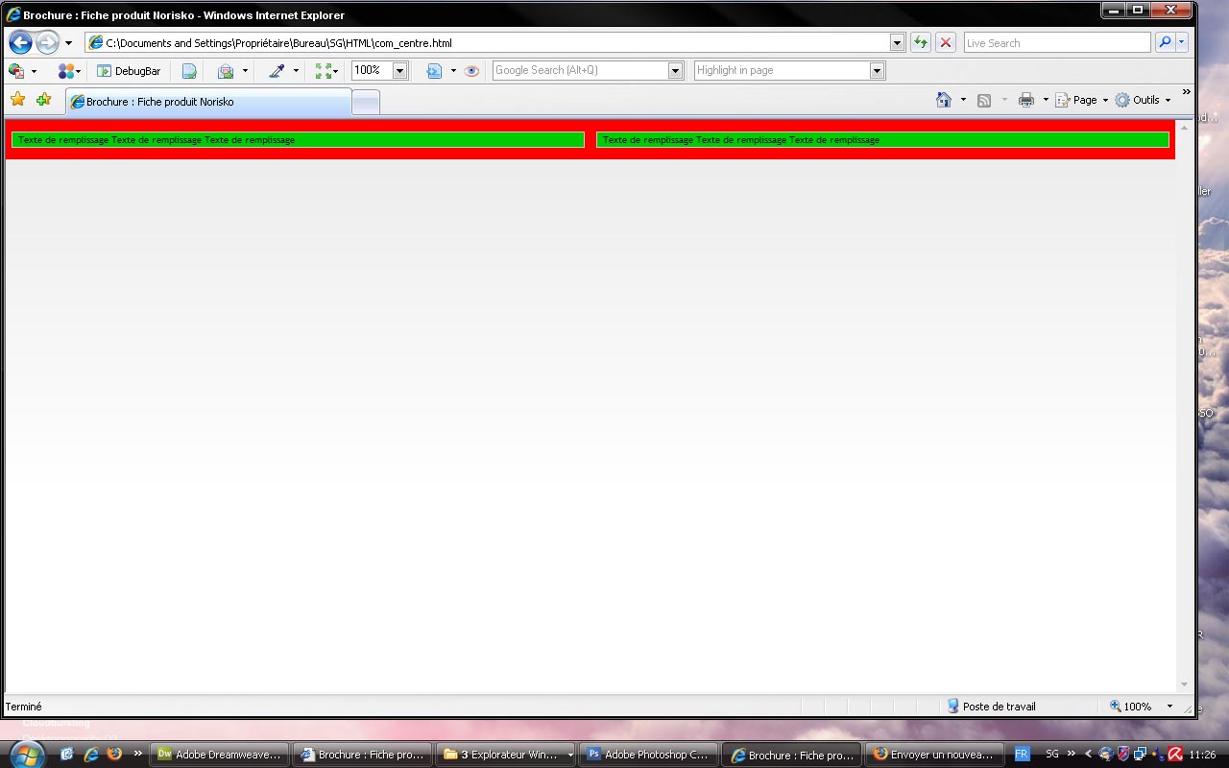The height and width of the screenshot is (768, 1229).
Task: Open the Outils menu
Action: pyautogui.click(x=1143, y=100)
